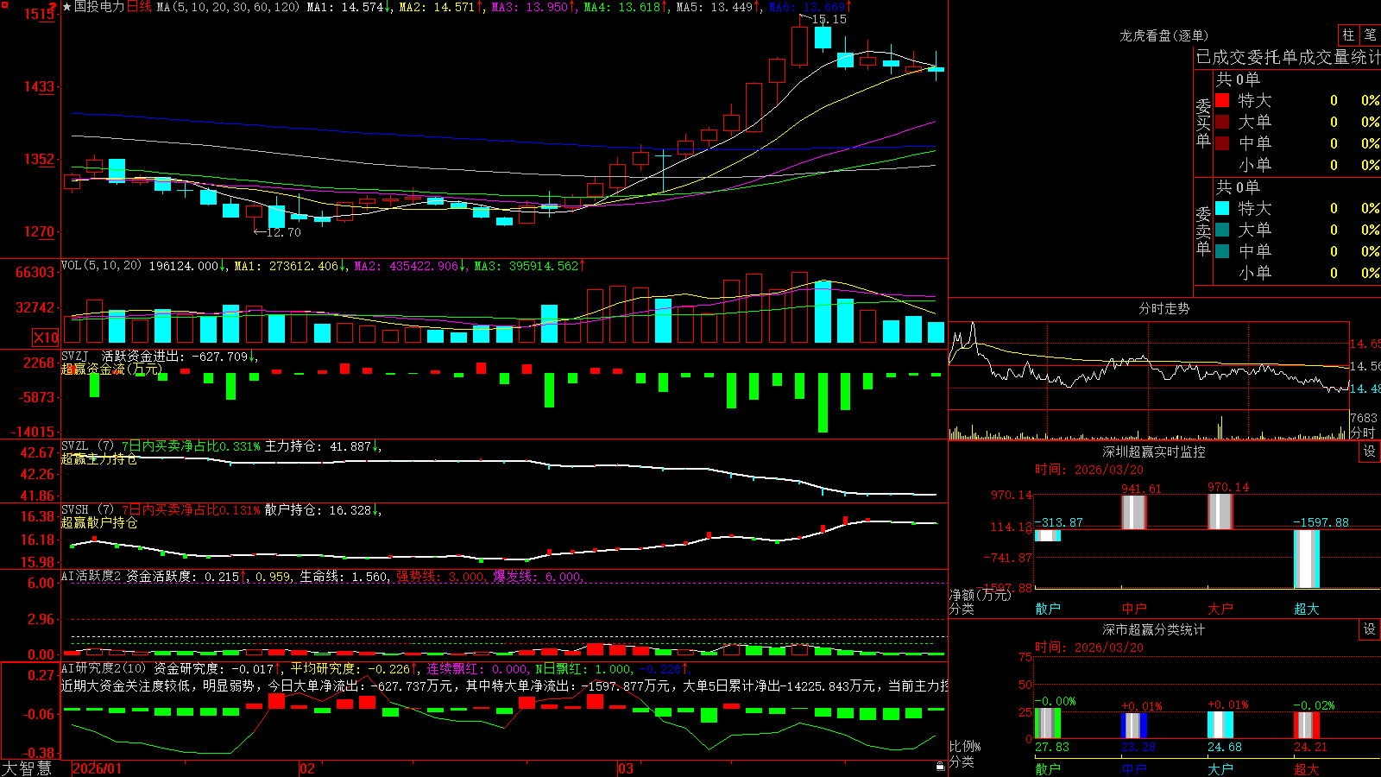Viewport: 1381px width, 777px height.
Task: Click the 委卖单 section label
Action: click(1203, 231)
